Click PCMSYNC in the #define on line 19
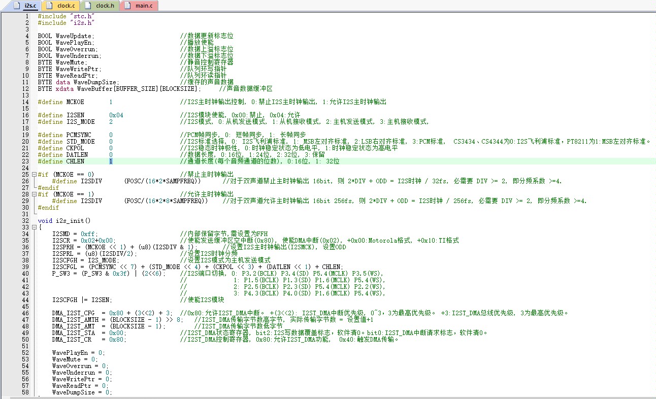Image resolution: width=656 pixels, height=399 pixels. pos(79,135)
